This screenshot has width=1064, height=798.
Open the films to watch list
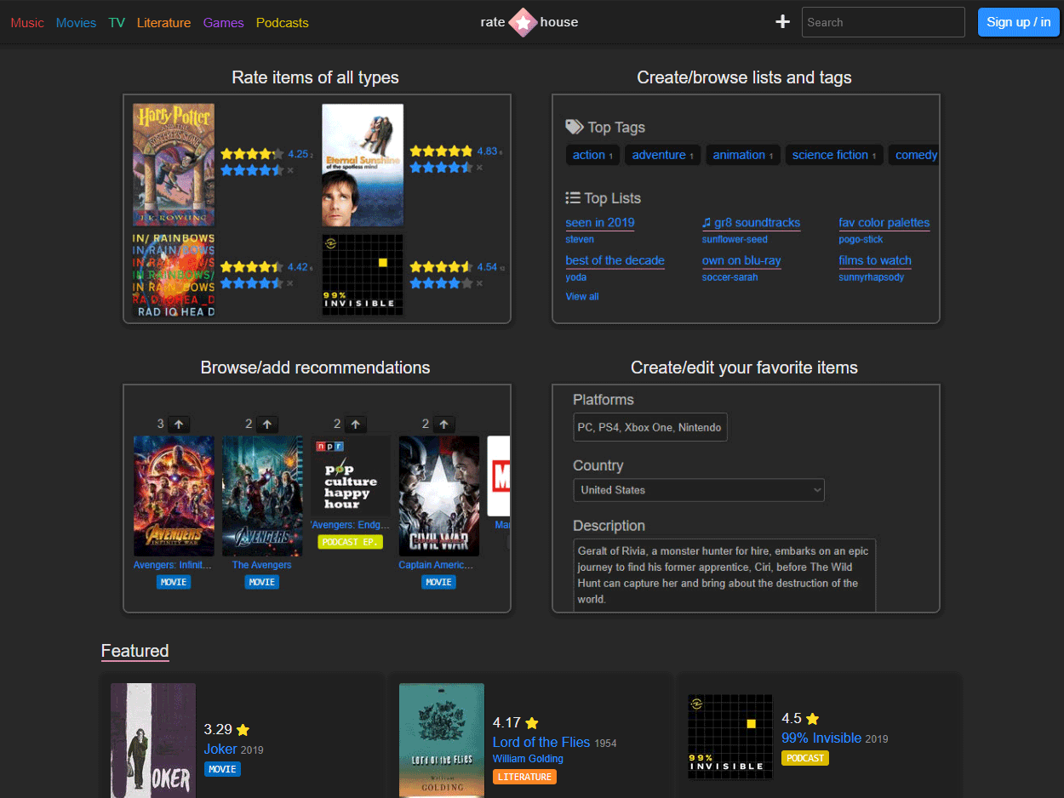(875, 260)
